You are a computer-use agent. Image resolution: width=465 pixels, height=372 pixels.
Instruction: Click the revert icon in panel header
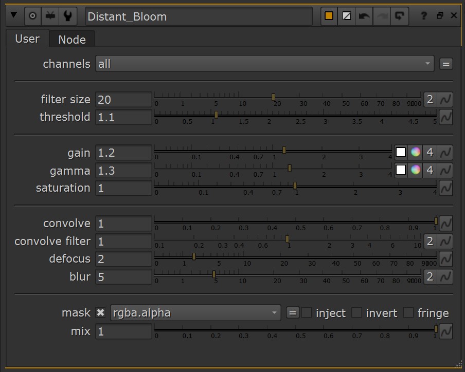pos(399,16)
